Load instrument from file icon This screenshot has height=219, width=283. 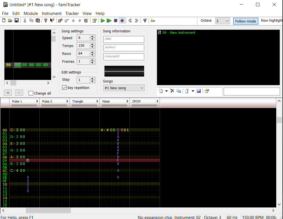[x=187, y=91]
